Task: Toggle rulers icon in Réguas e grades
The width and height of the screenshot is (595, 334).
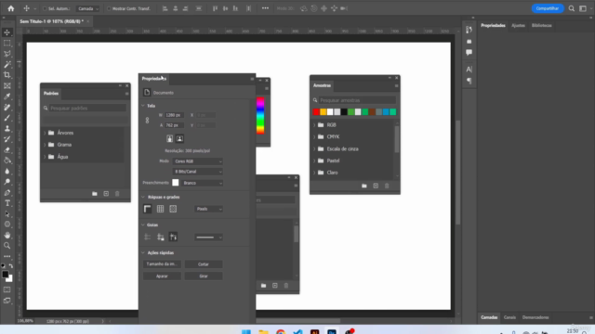Action: coord(147,209)
